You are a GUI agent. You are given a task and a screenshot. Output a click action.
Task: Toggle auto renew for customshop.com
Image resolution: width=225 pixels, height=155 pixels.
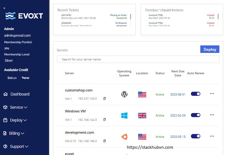[196, 94]
